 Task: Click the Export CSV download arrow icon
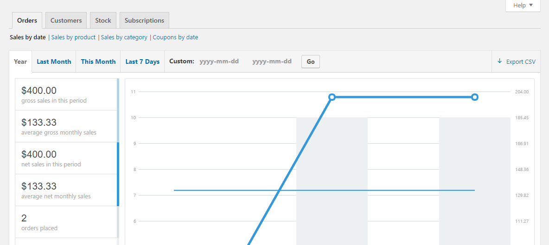pyautogui.click(x=499, y=61)
